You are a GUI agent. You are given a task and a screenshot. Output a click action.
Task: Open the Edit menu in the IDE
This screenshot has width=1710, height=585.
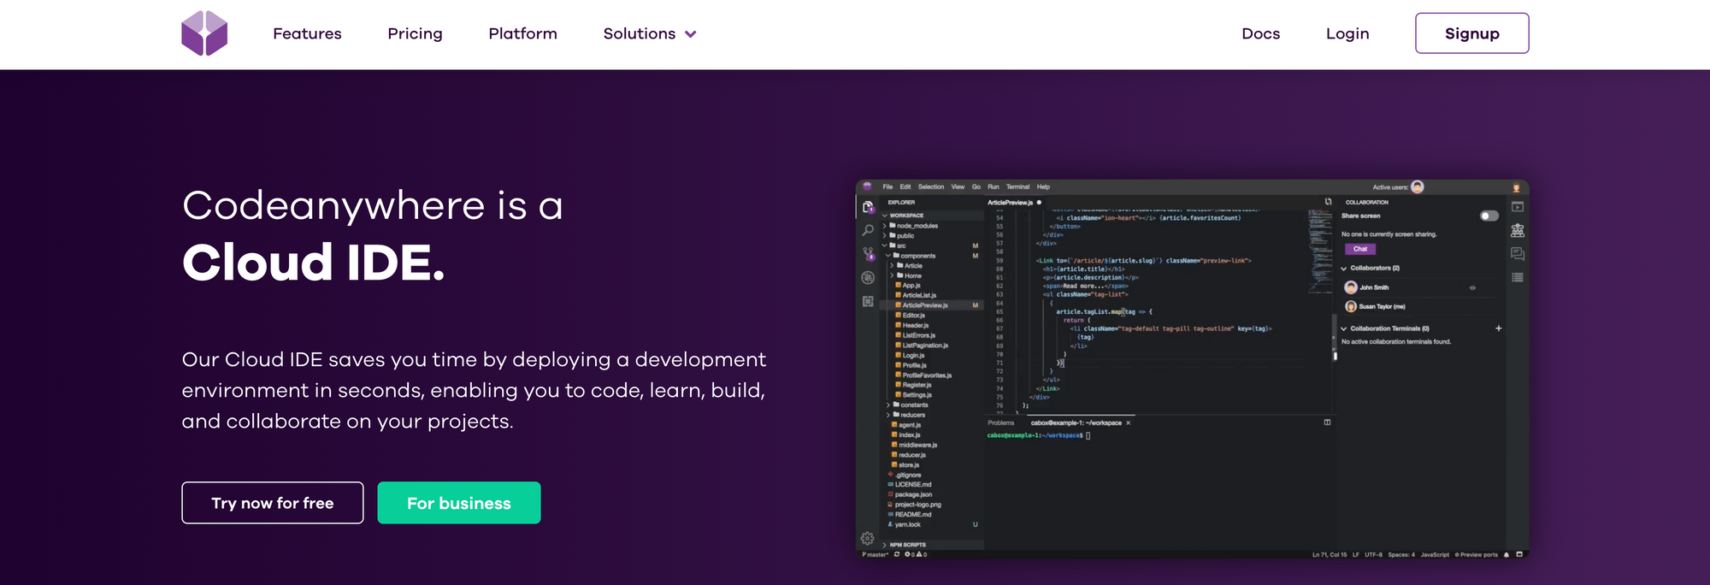pyautogui.click(x=905, y=186)
